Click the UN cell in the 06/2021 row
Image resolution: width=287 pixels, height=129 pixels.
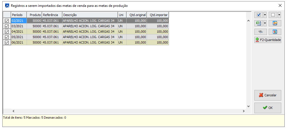pyautogui.click(x=122, y=42)
